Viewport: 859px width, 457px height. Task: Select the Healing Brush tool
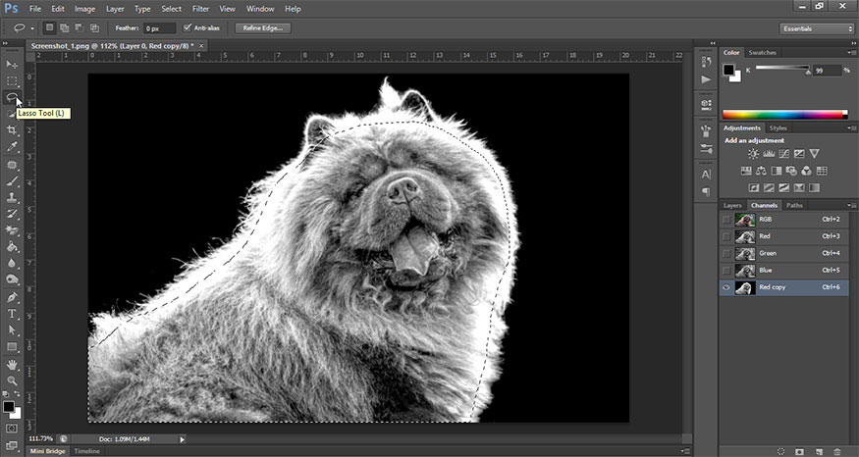pos(12,165)
